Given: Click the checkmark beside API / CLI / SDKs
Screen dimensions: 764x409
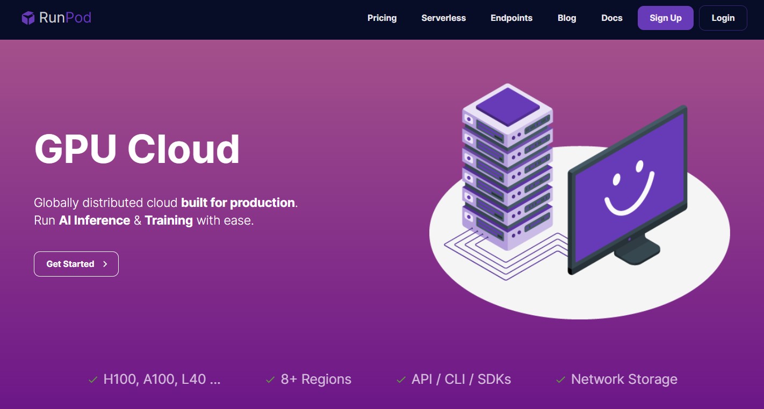Looking at the screenshot, I should pos(401,380).
